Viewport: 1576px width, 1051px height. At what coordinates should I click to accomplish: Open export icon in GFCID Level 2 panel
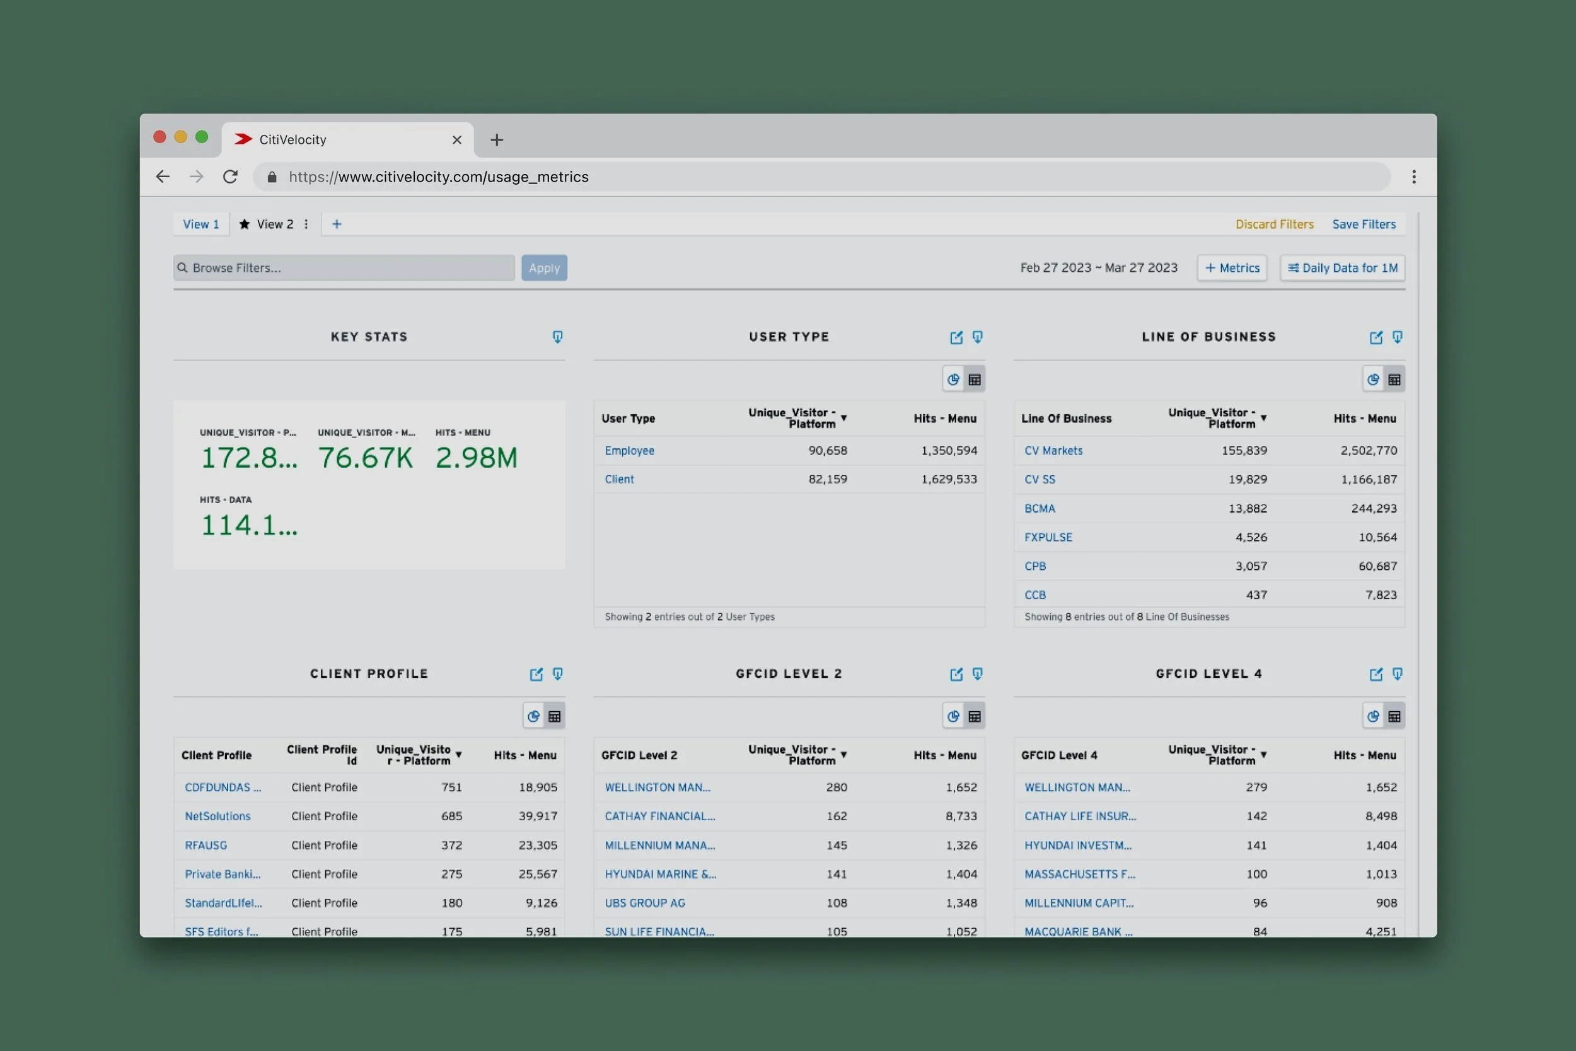(956, 675)
